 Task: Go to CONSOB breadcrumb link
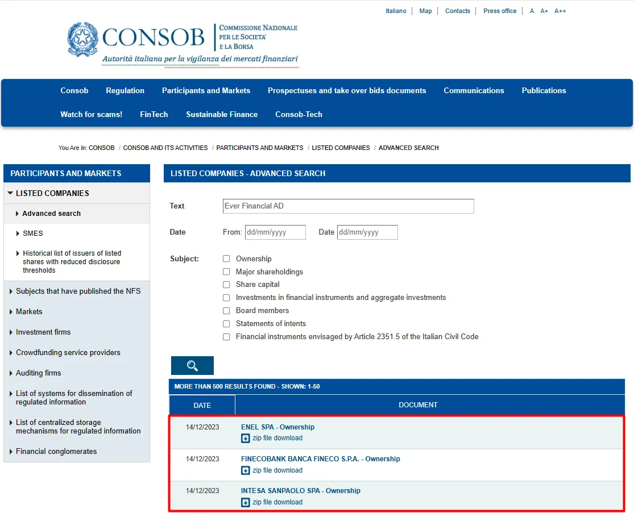click(x=101, y=148)
